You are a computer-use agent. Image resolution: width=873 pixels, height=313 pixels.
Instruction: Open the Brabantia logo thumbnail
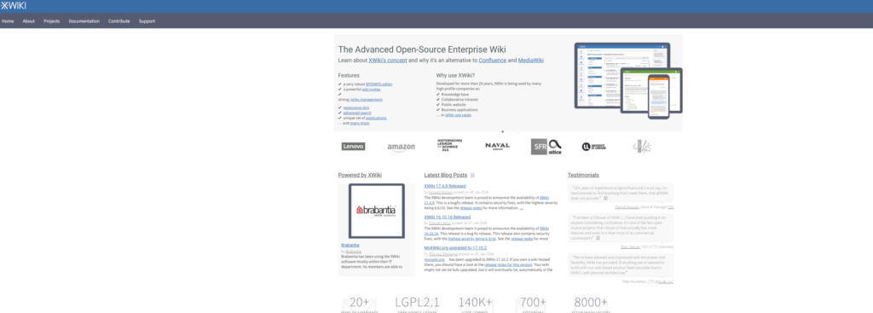[x=376, y=211]
